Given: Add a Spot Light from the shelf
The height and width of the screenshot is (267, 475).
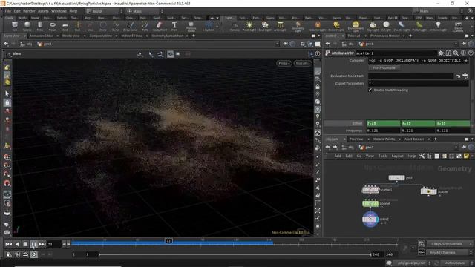Looking at the screenshot, I should tap(265, 26).
